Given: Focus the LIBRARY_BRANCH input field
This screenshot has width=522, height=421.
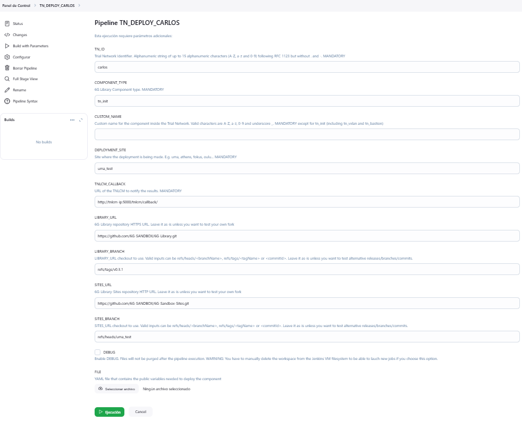Looking at the screenshot, I should click(307, 269).
